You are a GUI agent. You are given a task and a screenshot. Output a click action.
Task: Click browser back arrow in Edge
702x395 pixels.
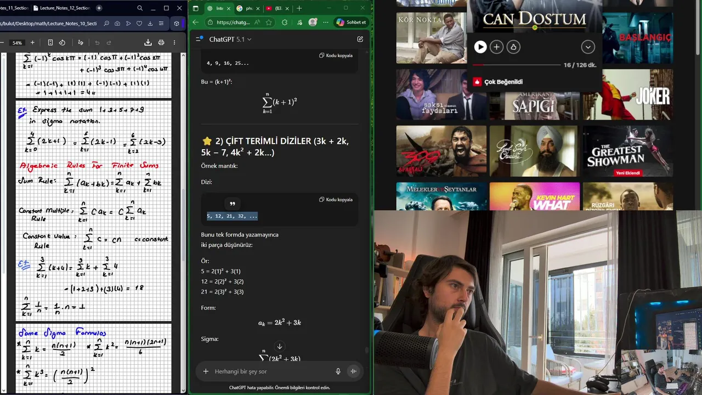(196, 22)
